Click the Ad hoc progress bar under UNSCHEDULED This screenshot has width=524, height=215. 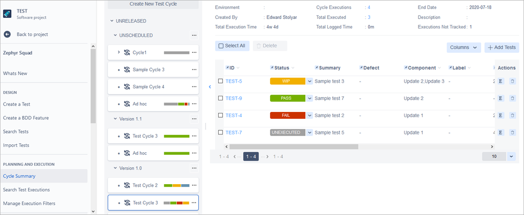[x=177, y=104]
